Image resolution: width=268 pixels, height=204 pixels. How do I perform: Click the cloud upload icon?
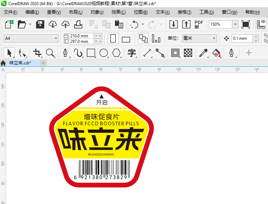(66, 24)
